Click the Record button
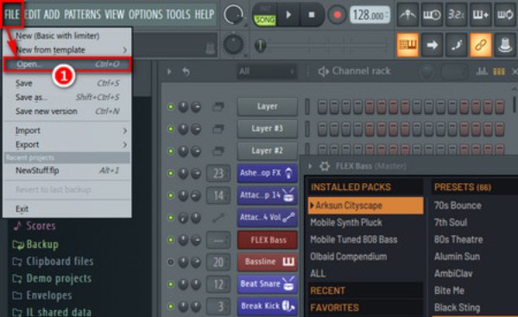This screenshot has height=317, width=518. coord(337,15)
